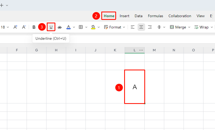The image size is (215, 130).
Task: Align text right
Action: (x=150, y=27)
